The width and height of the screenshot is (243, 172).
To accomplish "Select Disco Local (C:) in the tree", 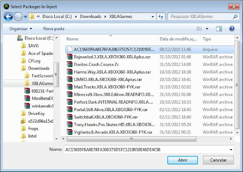I will click(x=35, y=38).
